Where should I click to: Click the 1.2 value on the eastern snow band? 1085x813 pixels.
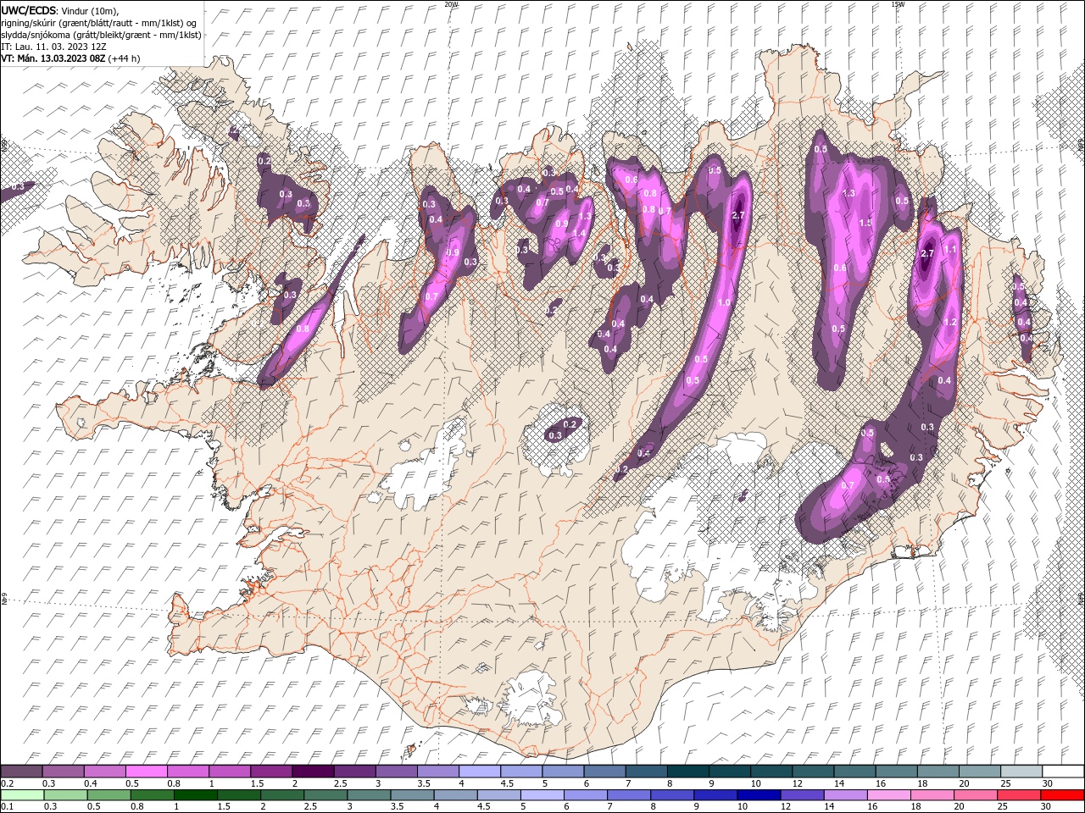coord(950,323)
